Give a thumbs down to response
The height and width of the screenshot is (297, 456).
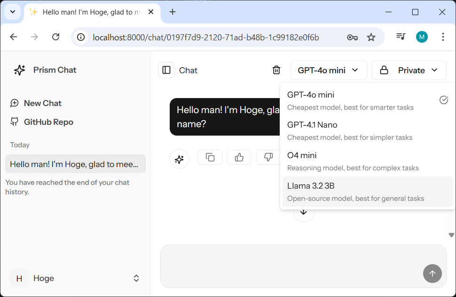pyautogui.click(x=268, y=157)
